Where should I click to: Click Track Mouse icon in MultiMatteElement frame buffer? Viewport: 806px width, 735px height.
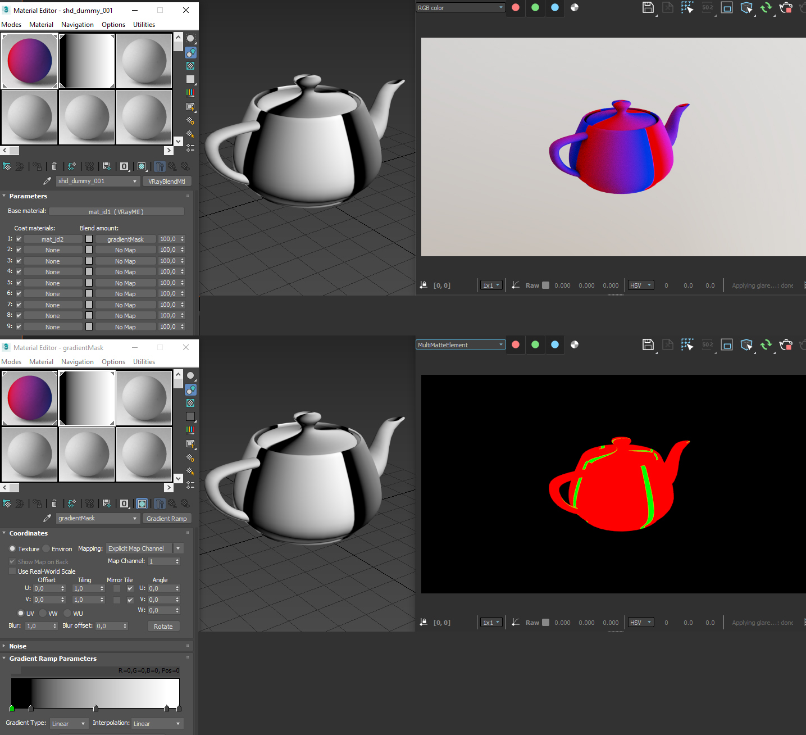click(687, 344)
